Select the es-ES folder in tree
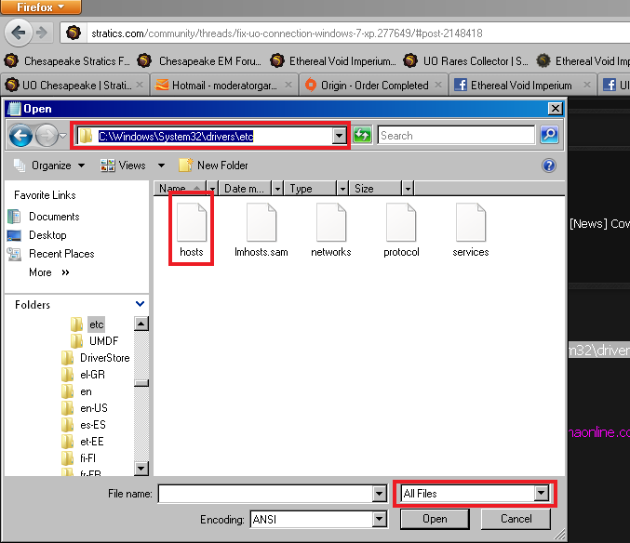 (84, 425)
